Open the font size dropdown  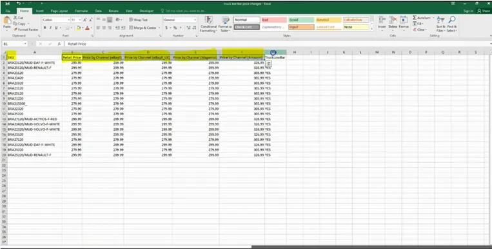coord(79,20)
